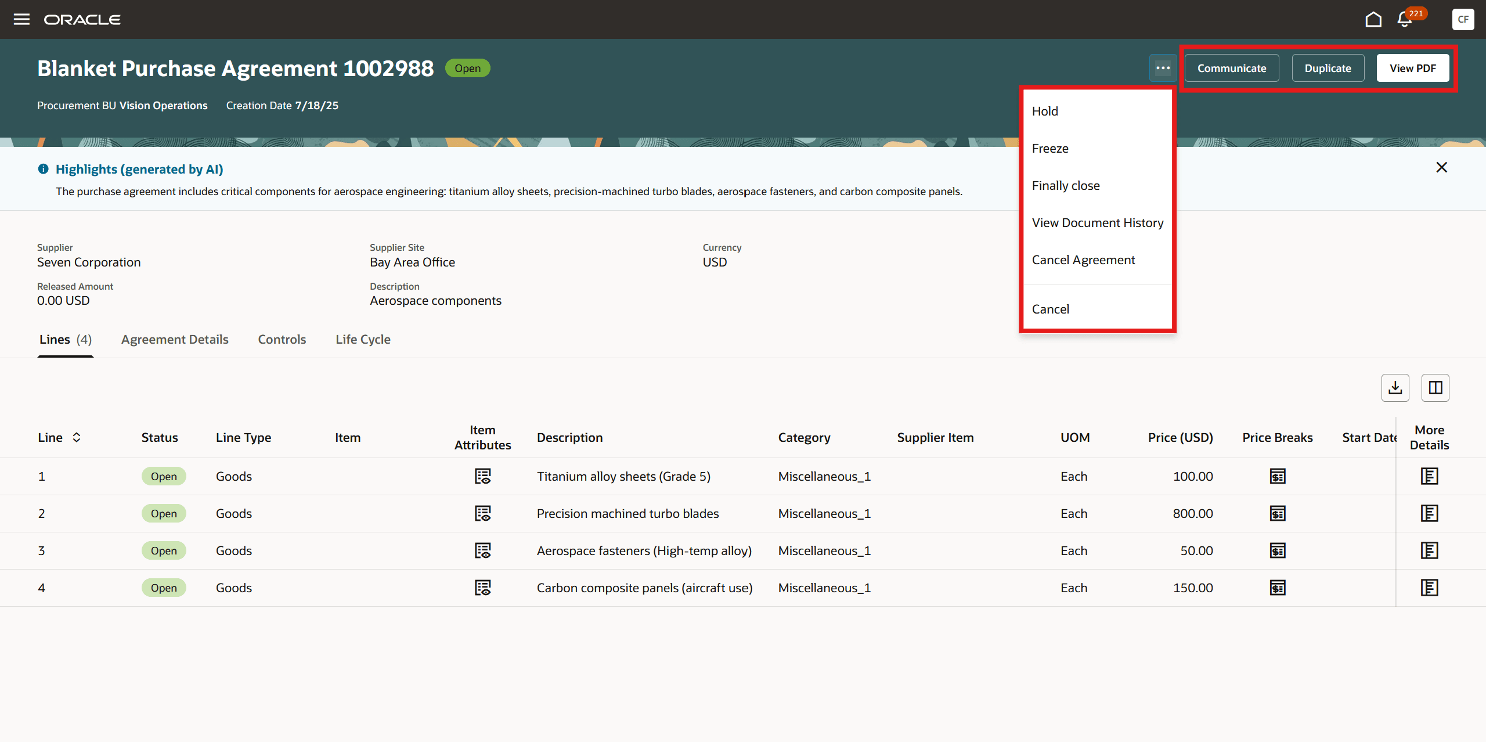
Task: Open the hamburger navigation menu
Action: click(21, 19)
